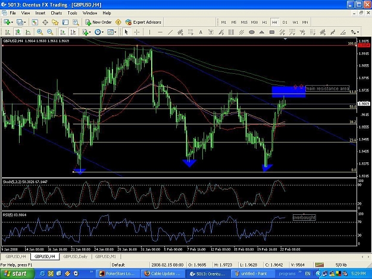
Task: Click the blue resistance rectangle on chart
Action: pos(289,92)
